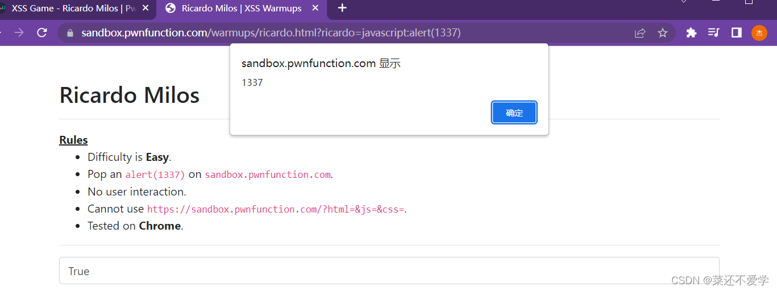This screenshot has width=777, height=291.
Task: Close the XSS Warmups tab
Action: pos(315,9)
